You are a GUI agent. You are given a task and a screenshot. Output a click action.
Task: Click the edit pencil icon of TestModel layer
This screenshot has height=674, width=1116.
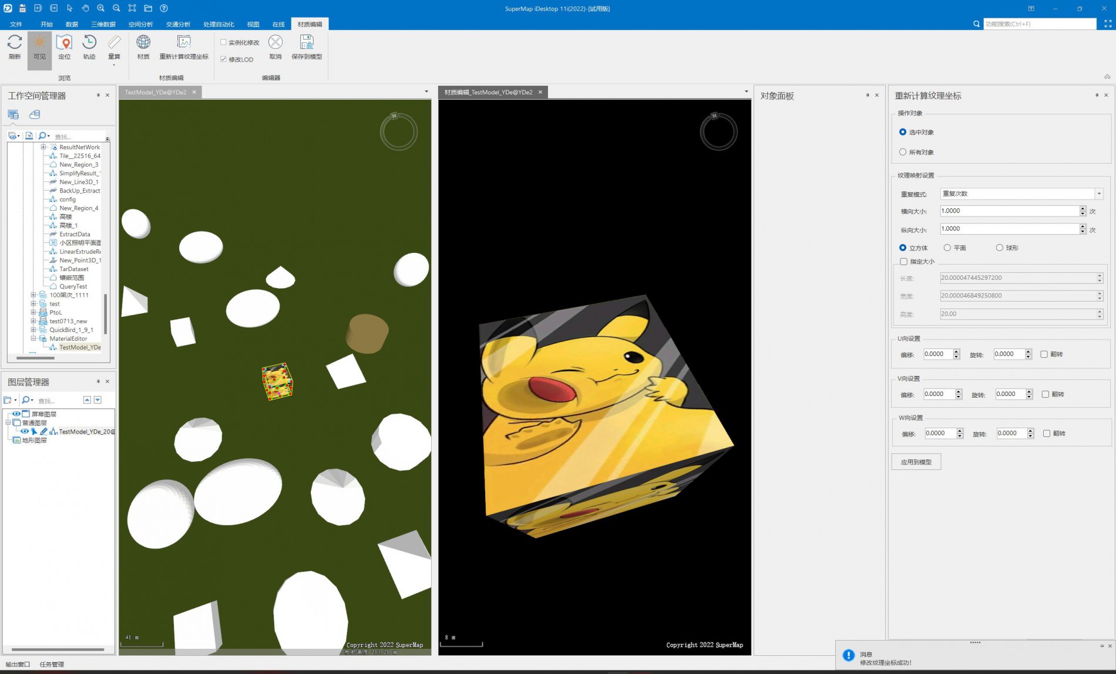[x=43, y=431]
